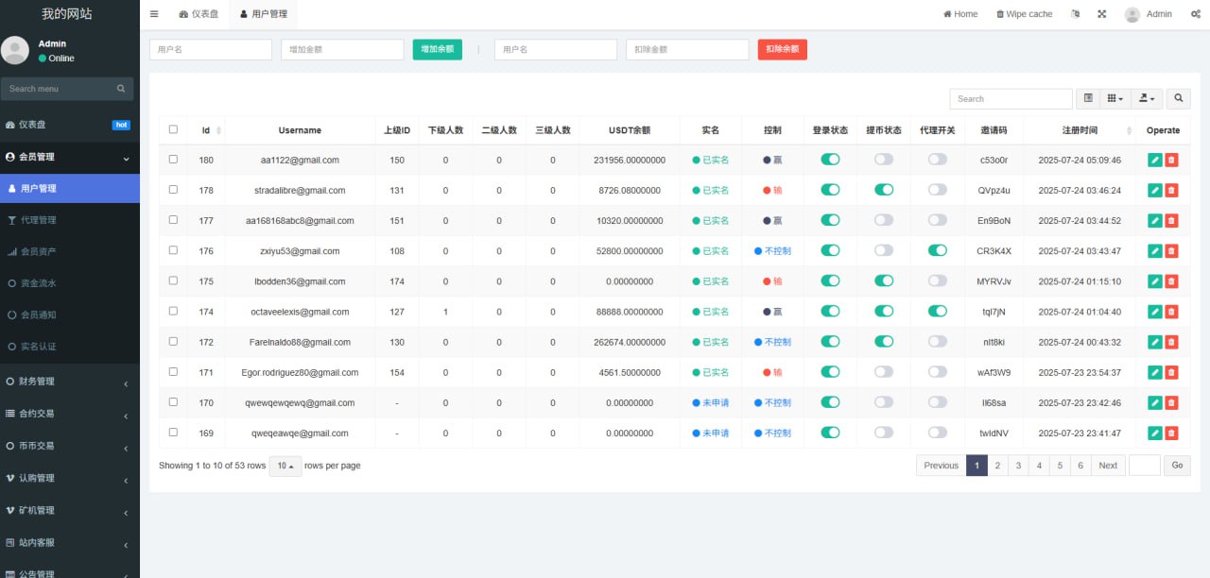The height and width of the screenshot is (578, 1210).
Task: Click the fullscreen icon in top bar
Action: [1101, 14]
